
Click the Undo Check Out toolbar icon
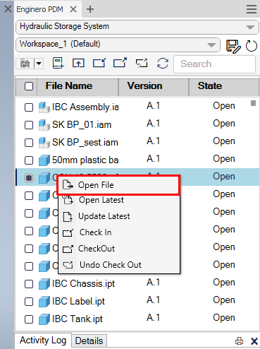pos(142,63)
